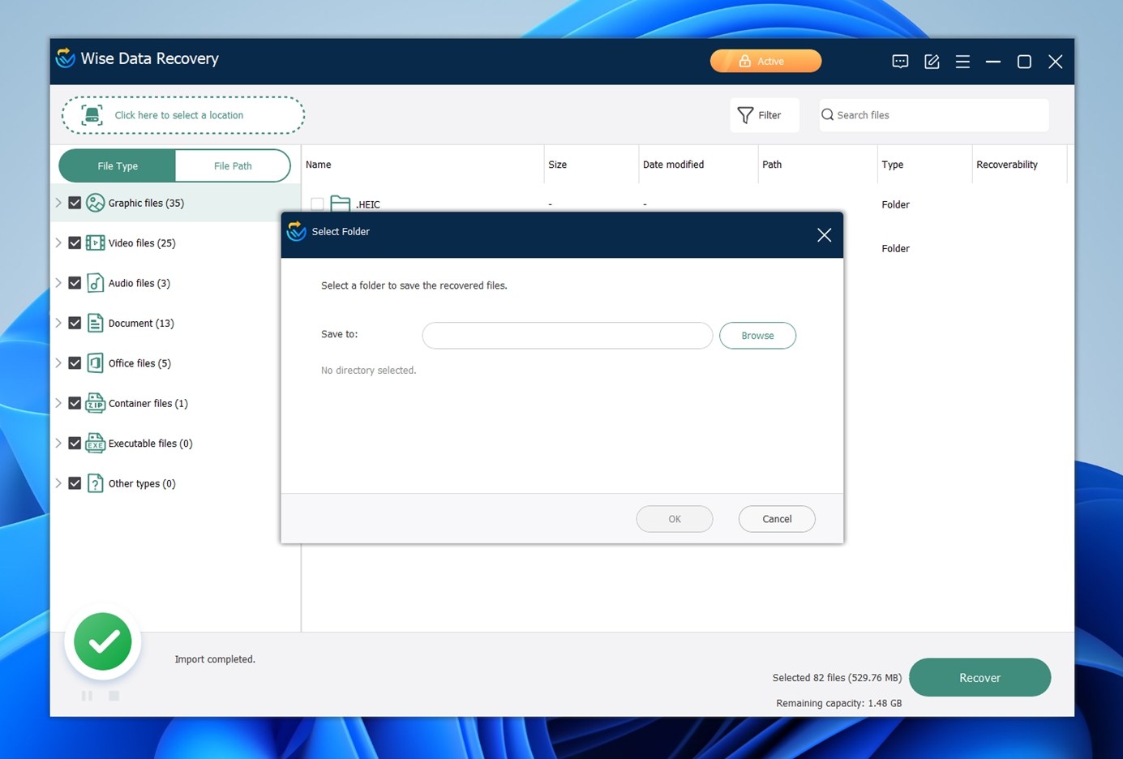Click the orange Active license button
This screenshot has width=1123, height=759.
click(765, 61)
